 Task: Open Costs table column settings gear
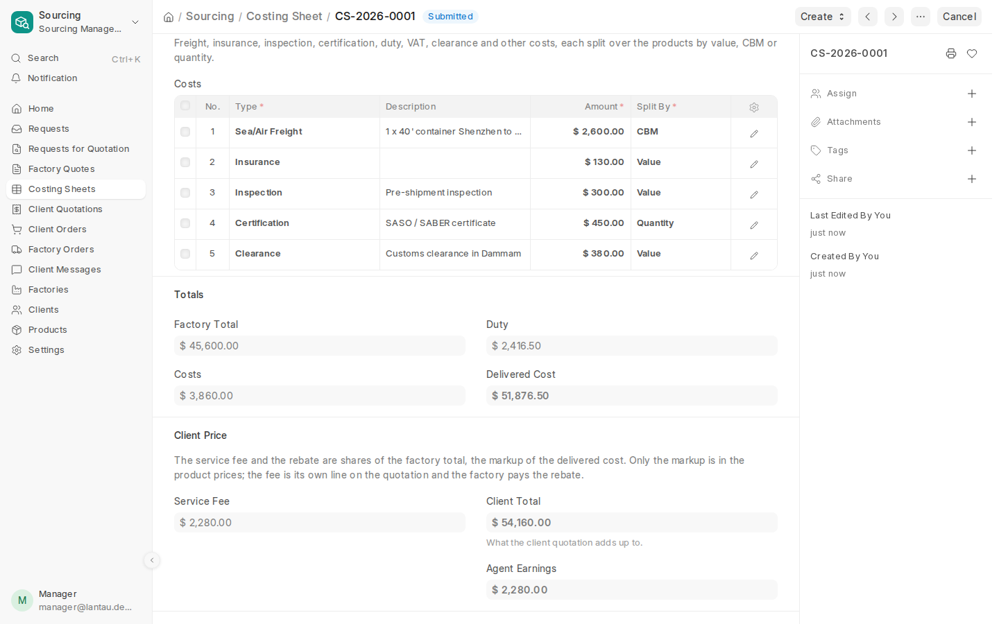tap(754, 107)
